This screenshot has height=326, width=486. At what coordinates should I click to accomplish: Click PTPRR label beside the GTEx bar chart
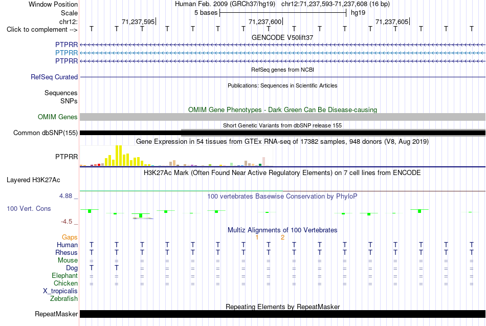pos(67,157)
